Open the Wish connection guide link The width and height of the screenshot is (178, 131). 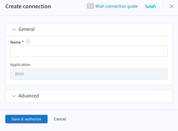(116, 6)
